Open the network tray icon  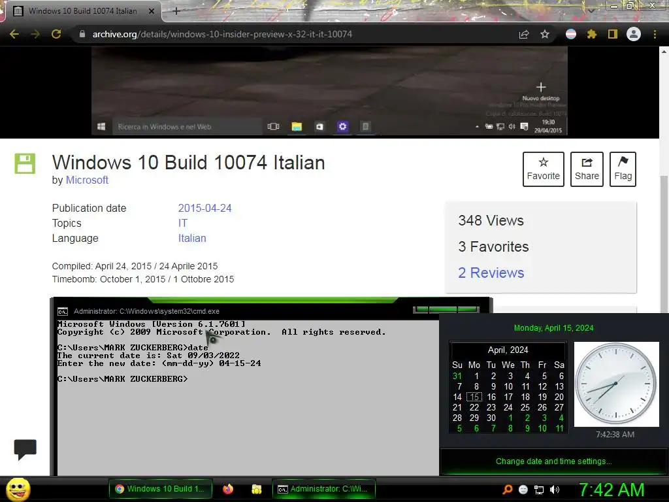[x=539, y=490]
